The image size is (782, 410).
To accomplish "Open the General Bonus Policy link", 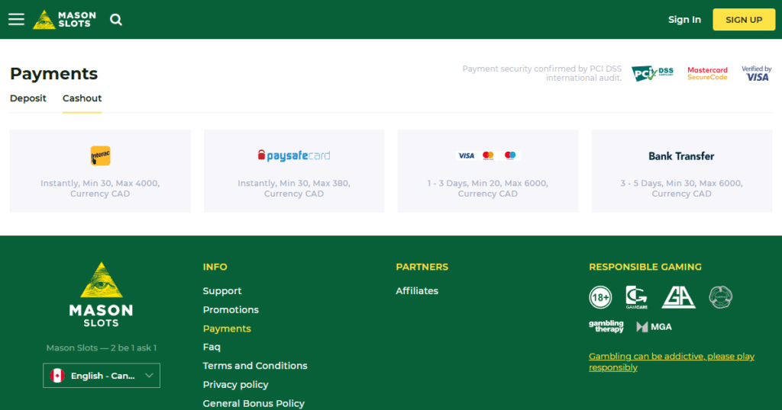I will point(254,404).
